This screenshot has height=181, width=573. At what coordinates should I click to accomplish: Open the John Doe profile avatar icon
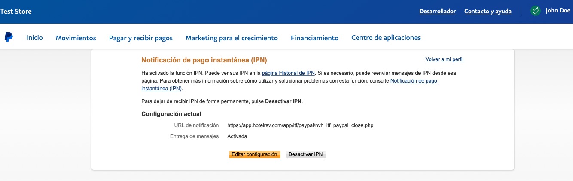[535, 11]
